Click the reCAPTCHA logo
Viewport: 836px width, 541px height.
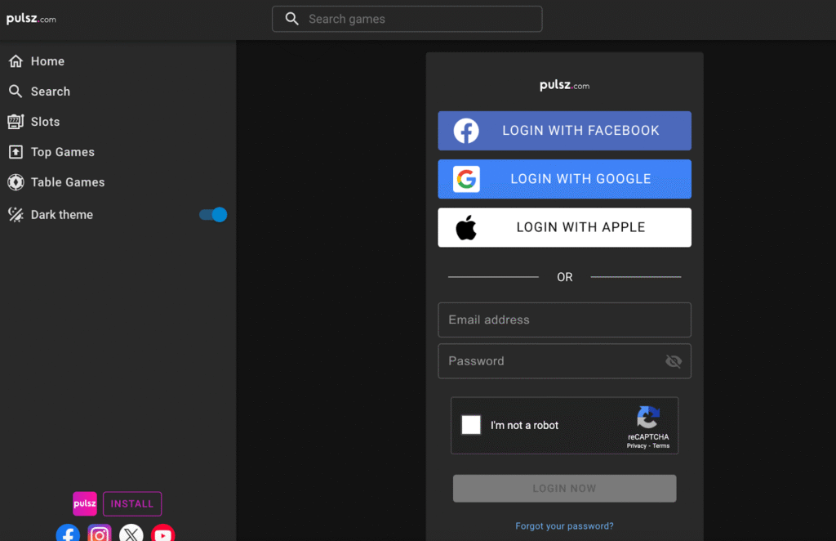tap(648, 418)
